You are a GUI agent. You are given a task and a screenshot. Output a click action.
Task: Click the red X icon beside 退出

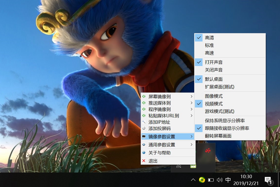coord(144,161)
